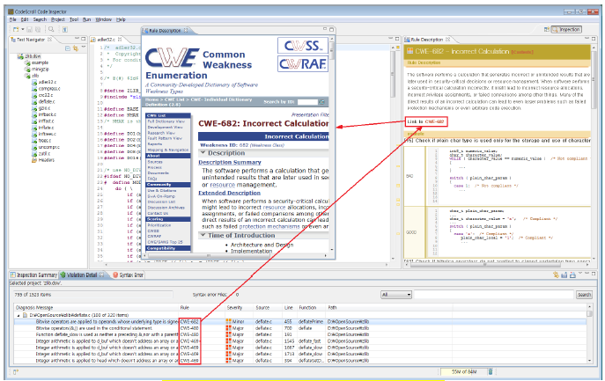Click the CWSS logo in CWE page
Viewport: 605px width, 381px height.
[303, 46]
